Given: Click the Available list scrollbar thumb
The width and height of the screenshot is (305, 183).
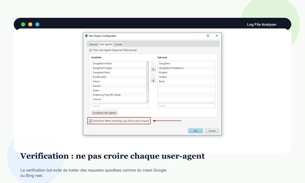Looking at the screenshot, I should 148,77.
